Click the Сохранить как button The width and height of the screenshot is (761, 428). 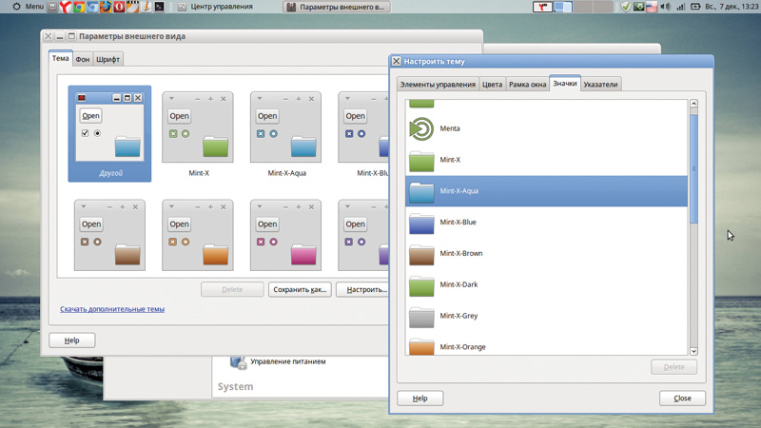coord(299,289)
